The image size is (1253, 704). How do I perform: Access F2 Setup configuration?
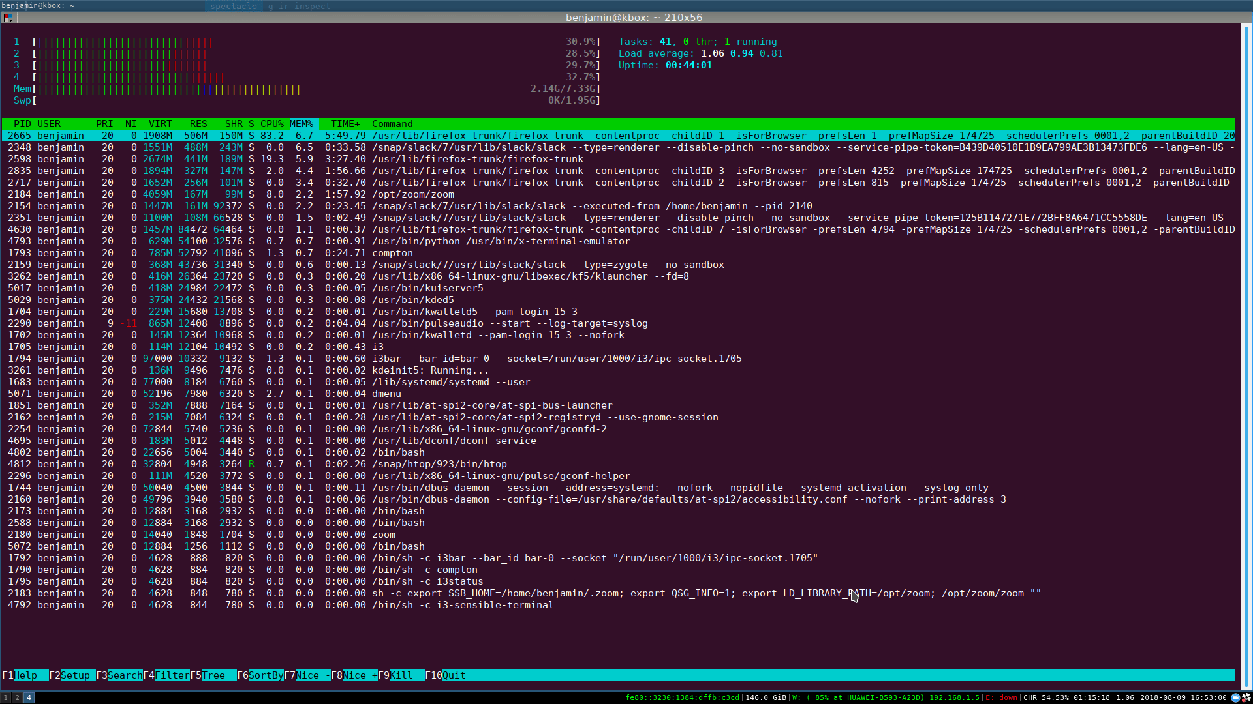pyautogui.click(x=74, y=675)
